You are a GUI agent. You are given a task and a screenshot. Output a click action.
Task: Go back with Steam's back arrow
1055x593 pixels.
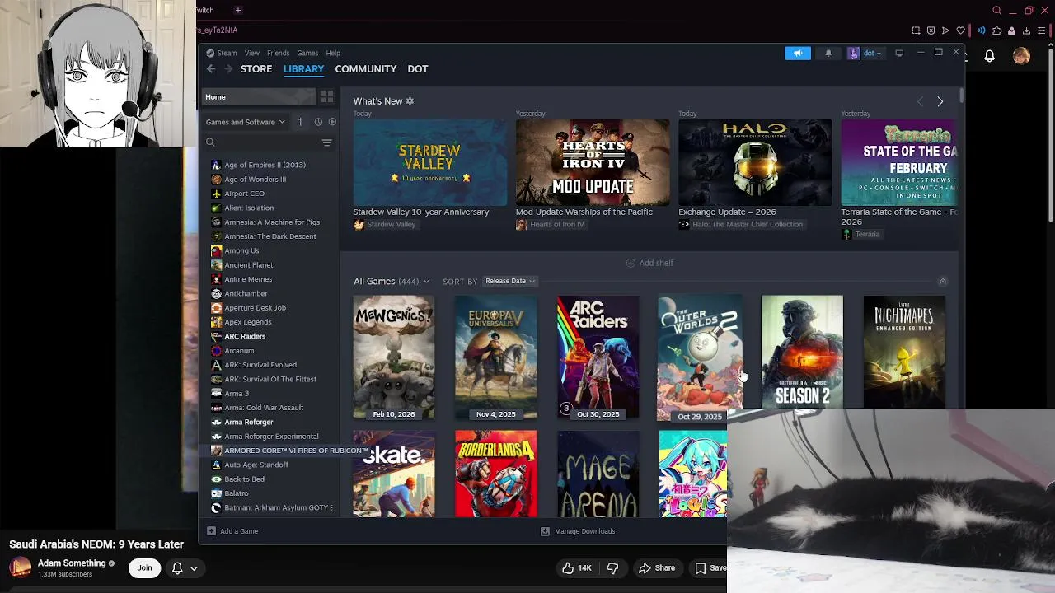211,69
